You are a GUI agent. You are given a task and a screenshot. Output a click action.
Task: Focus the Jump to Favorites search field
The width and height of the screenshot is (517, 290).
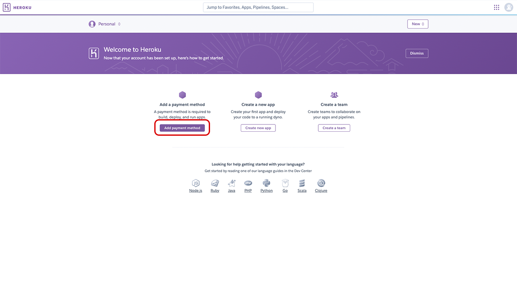point(258,7)
